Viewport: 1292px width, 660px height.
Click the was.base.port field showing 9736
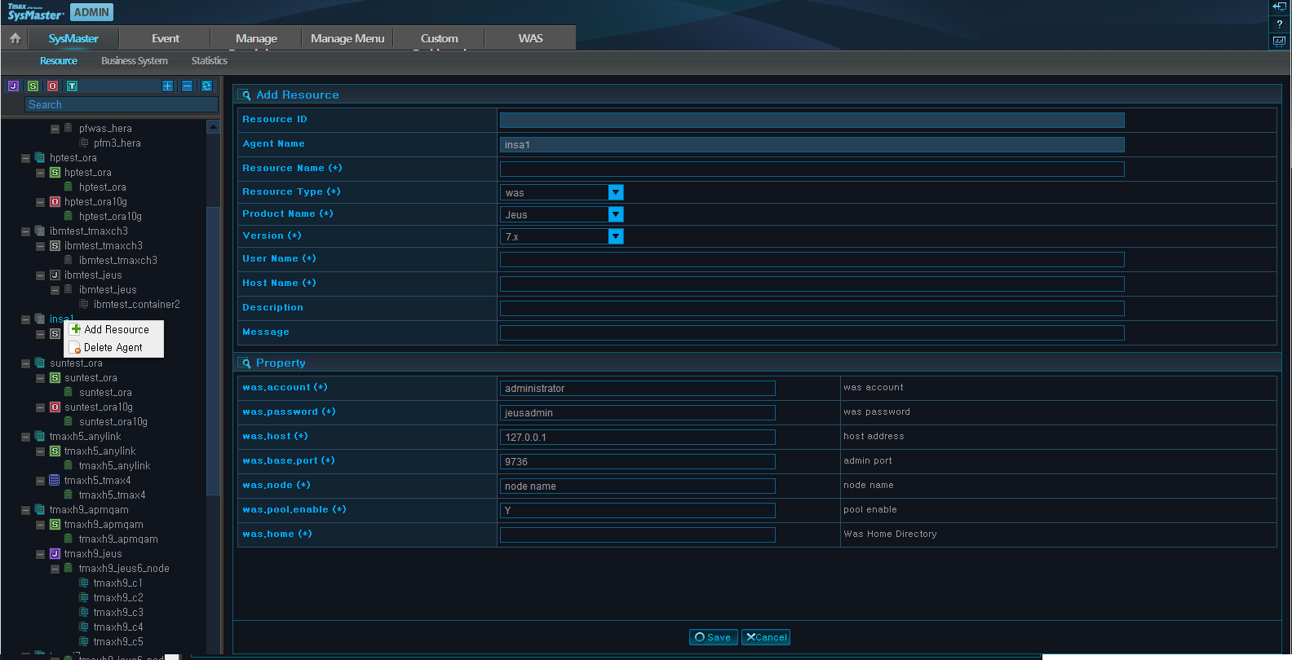pos(637,461)
